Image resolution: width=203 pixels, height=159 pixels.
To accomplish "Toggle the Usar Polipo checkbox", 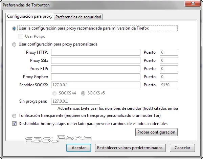I will point(21,36).
